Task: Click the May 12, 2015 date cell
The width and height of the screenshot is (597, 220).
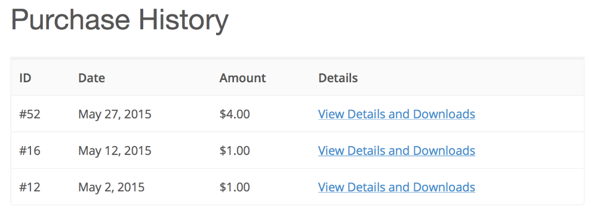Action: tap(115, 150)
